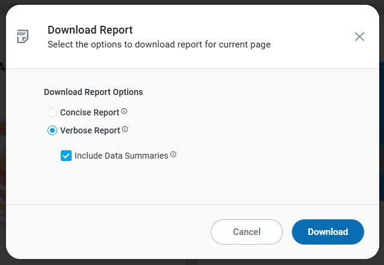Viewport: 384px width, 265px height.
Task: Click info icon beside Verbose Report
Action: 125,130
